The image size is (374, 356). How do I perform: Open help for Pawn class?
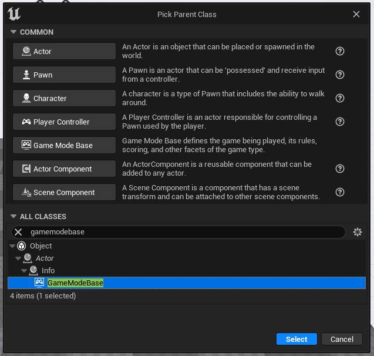339,75
